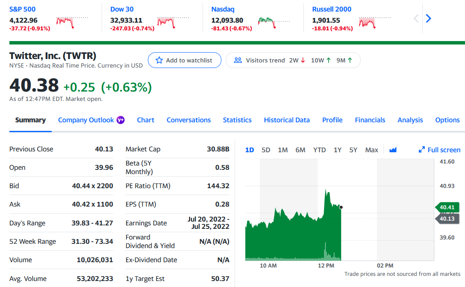
Task: Go to the Statistics tab
Action: pyautogui.click(x=237, y=120)
